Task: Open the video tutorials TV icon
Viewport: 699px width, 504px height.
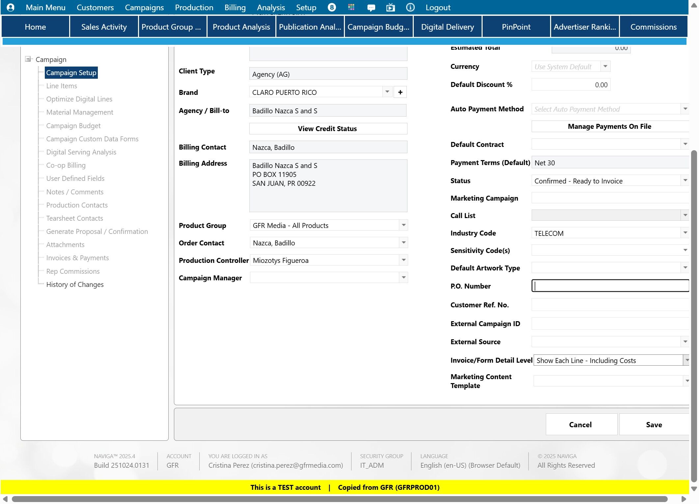Action: [390, 7]
